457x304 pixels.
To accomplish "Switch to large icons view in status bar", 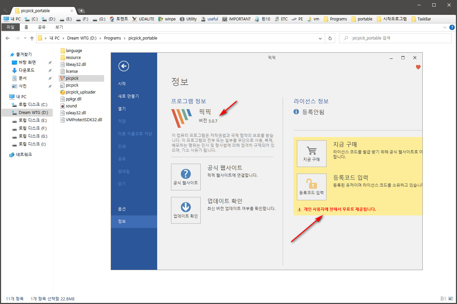I will (x=451, y=299).
